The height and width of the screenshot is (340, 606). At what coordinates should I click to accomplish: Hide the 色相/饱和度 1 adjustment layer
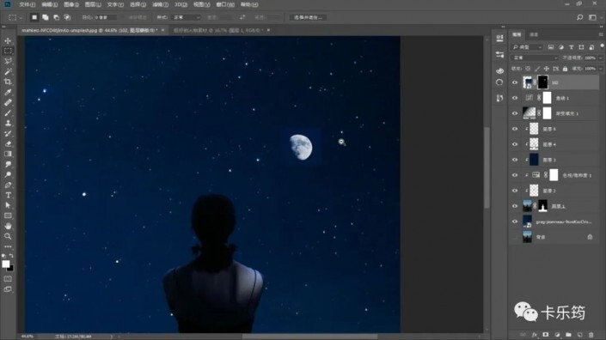[515, 175]
